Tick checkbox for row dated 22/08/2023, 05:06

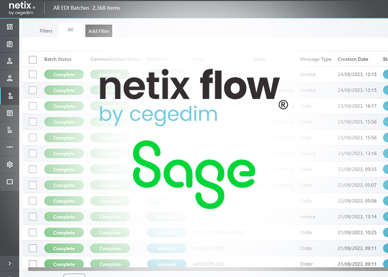(x=33, y=201)
